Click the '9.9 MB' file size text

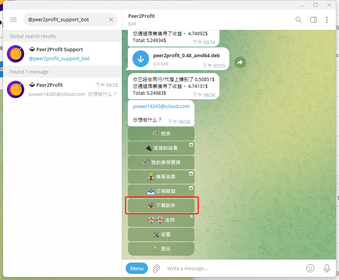coord(161,64)
